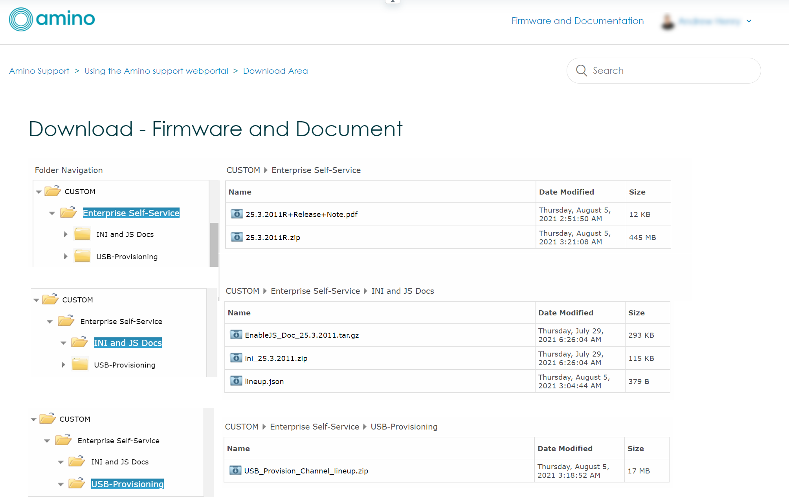Select lineup.json file name

(x=264, y=382)
